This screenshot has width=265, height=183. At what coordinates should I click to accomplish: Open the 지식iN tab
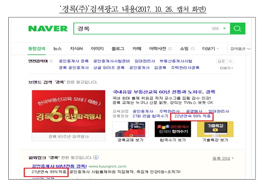76,49
